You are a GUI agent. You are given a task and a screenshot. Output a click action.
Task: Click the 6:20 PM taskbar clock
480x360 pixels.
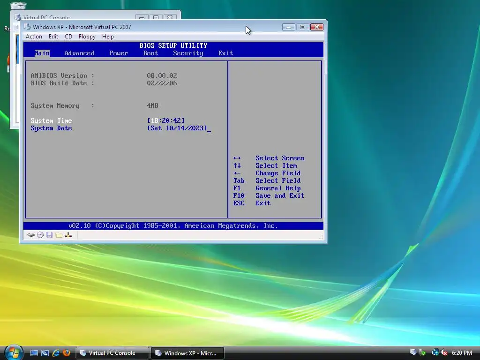[x=462, y=353]
